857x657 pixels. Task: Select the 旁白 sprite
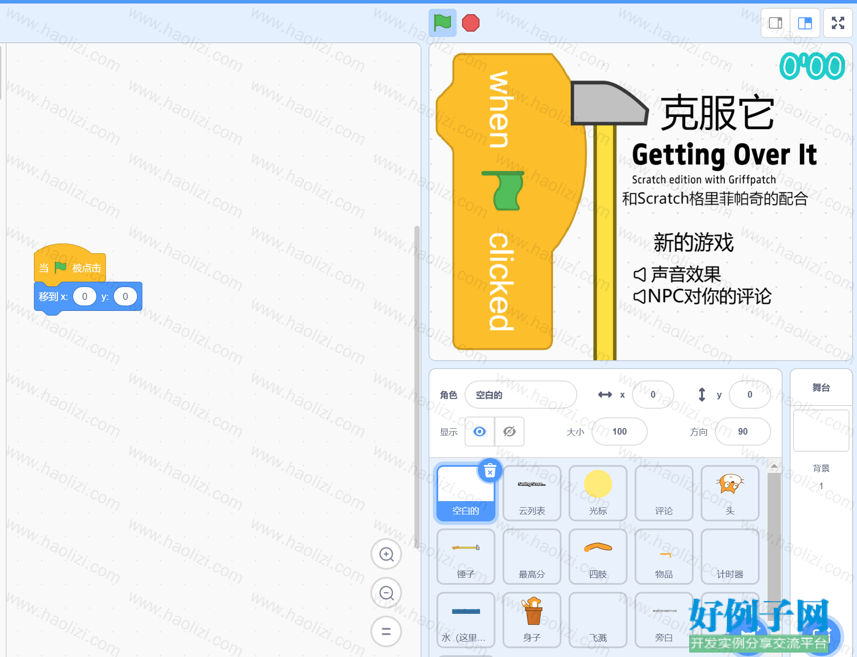pos(664,620)
